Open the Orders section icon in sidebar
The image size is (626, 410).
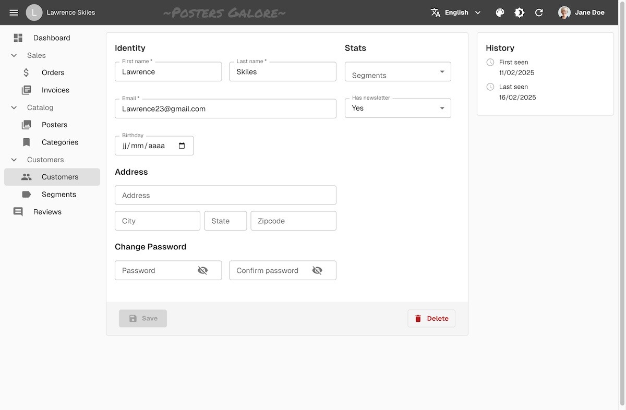pos(27,73)
